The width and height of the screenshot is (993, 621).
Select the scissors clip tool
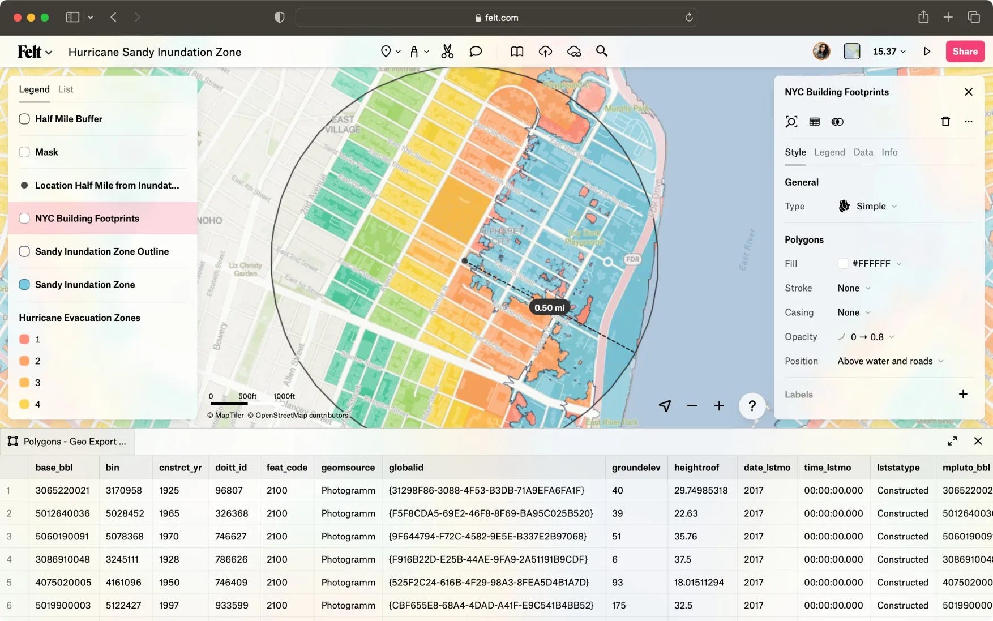447,52
